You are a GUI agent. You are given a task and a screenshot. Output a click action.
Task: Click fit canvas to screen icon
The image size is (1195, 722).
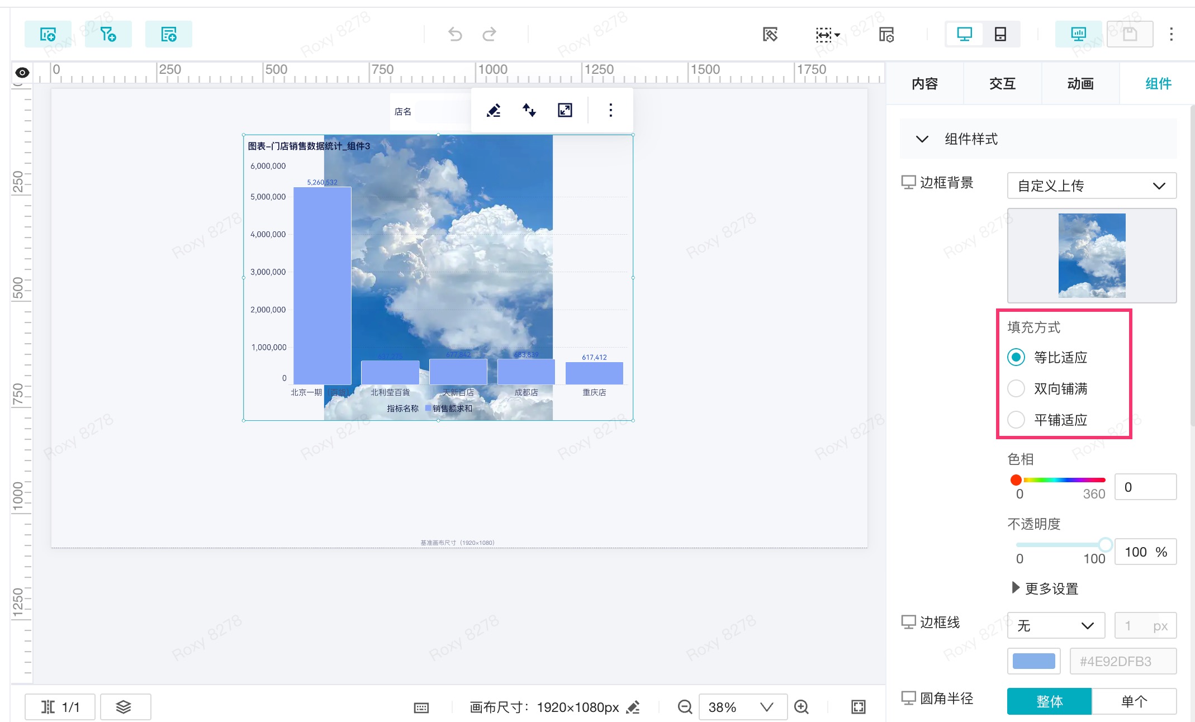pyautogui.click(x=858, y=707)
